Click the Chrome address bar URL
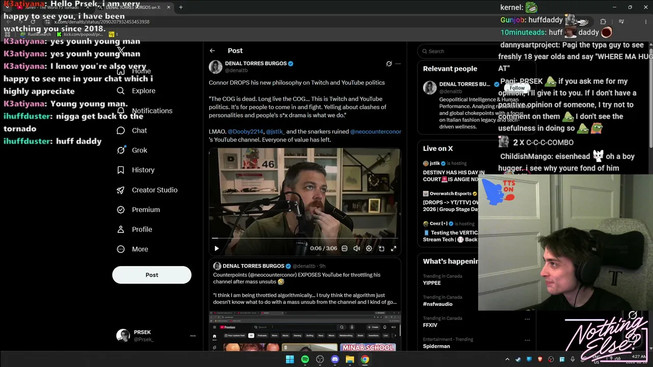Viewport: 653px width, 367px height. click(102, 22)
